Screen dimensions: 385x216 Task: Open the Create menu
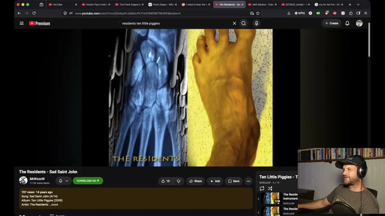click(331, 23)
